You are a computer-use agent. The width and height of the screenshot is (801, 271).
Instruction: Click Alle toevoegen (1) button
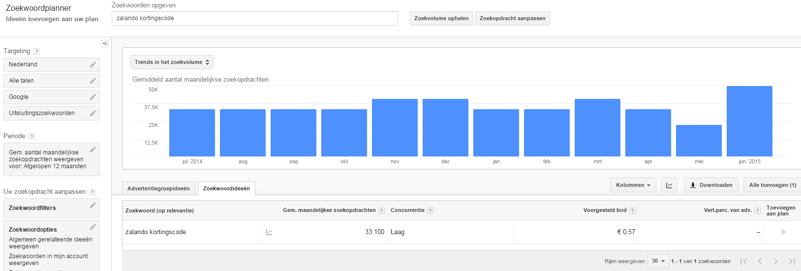[x=772, y=185]
